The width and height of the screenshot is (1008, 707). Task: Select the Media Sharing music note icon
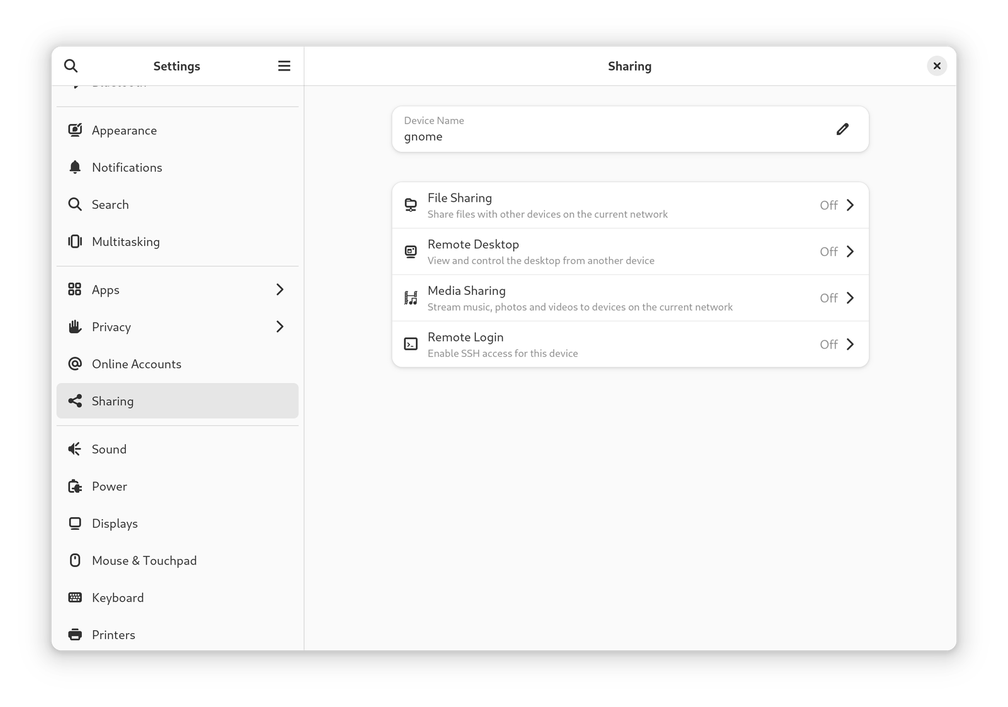[x=411, y=297]
